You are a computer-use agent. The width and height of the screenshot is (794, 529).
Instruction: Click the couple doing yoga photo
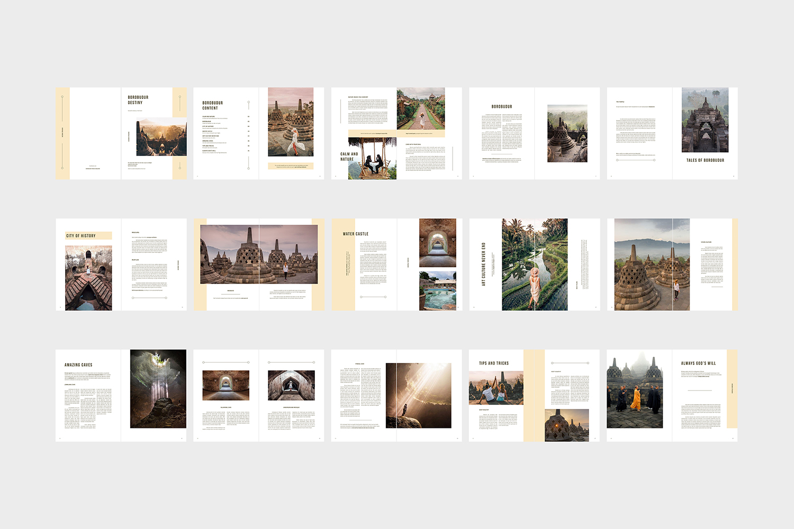(x=496, y=388)
